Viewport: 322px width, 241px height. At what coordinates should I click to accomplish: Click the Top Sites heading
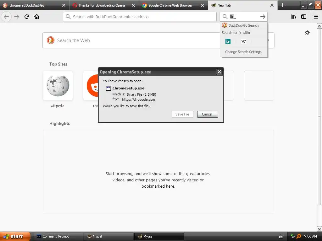click(x=58, y=64)
